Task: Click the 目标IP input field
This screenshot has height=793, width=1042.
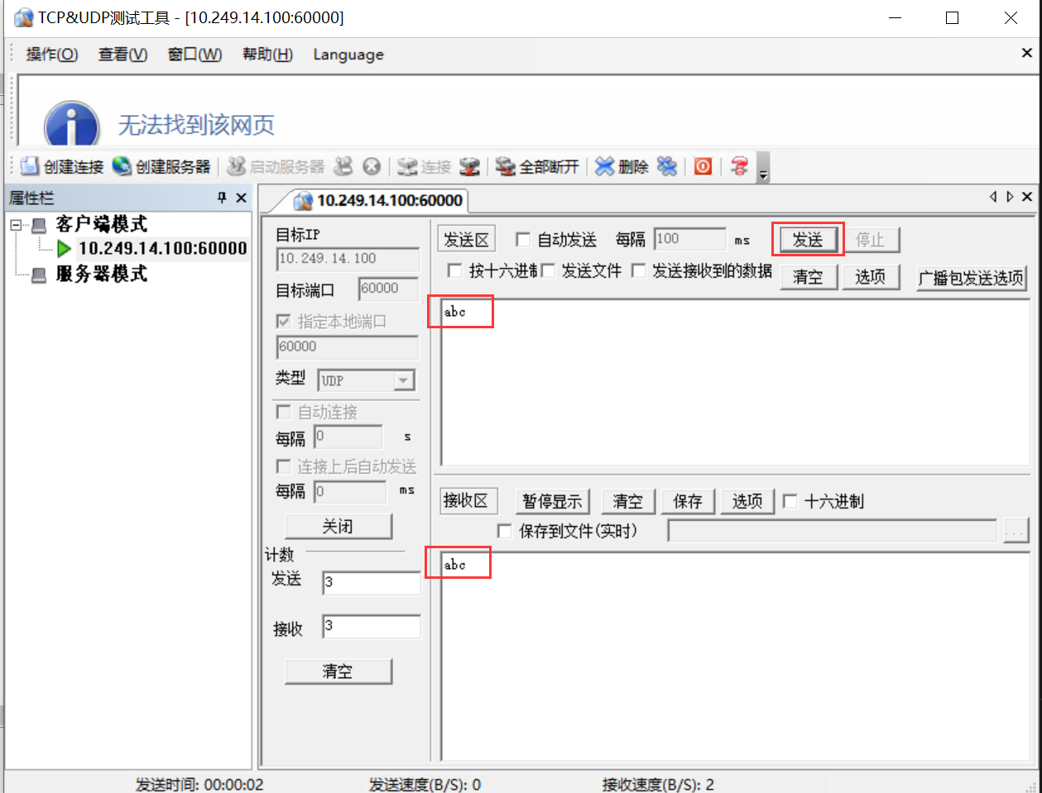Action: pyautogui.click(x=348, y=259)
